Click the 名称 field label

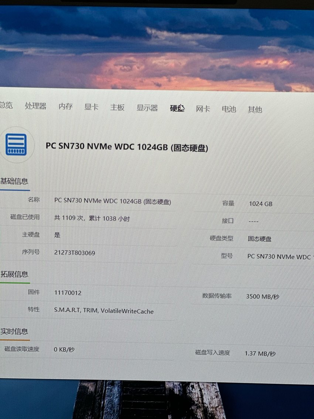click(34, 199)
